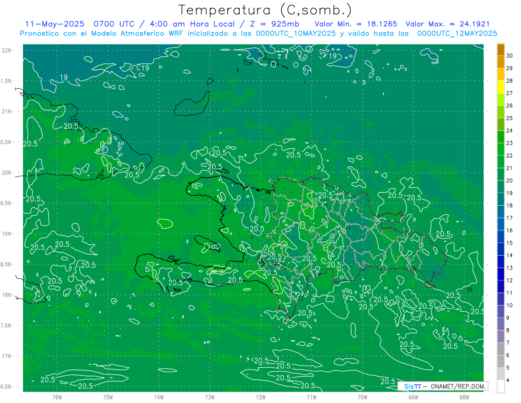This screenshot has width=521, height=403.
Task: Click "Valor Max. = 24.1921" readout
Action: 447,24
